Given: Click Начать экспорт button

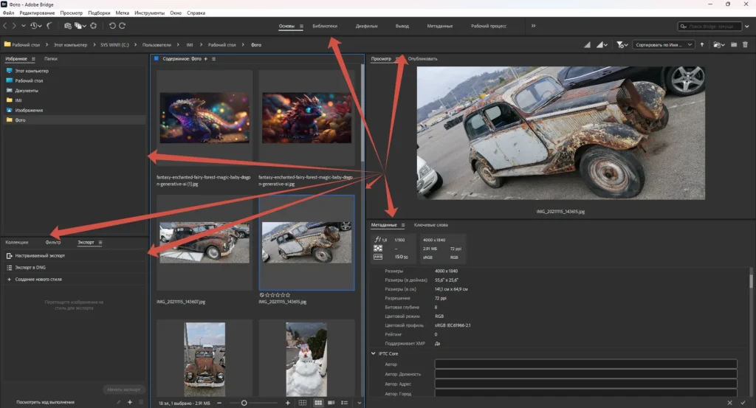Looking at the screenshot, I should pyautogui.click(x=124, y=390).
